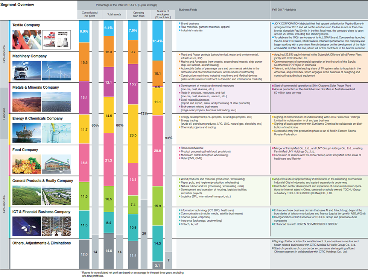This screenshot has height=278, width=368.
Task: Open the fruits and vegetables thumbnail
Action: click(27, 164)
